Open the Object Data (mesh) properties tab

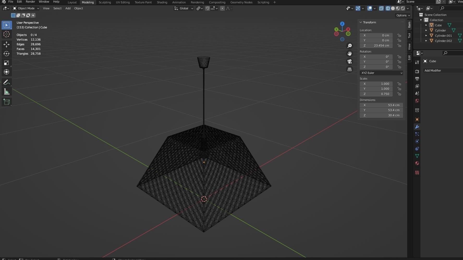pos(417,156)
